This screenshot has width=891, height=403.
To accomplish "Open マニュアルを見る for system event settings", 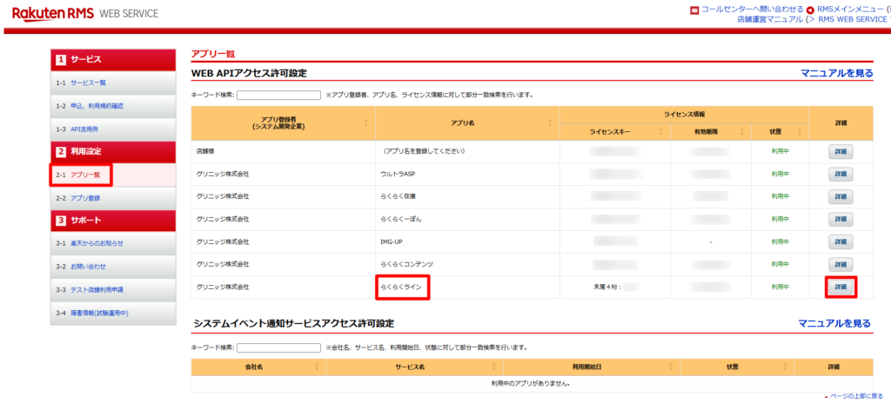I will (x=834, y=324).
